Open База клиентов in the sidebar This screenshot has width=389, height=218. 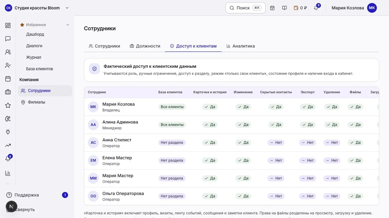(x=40, y=69)
